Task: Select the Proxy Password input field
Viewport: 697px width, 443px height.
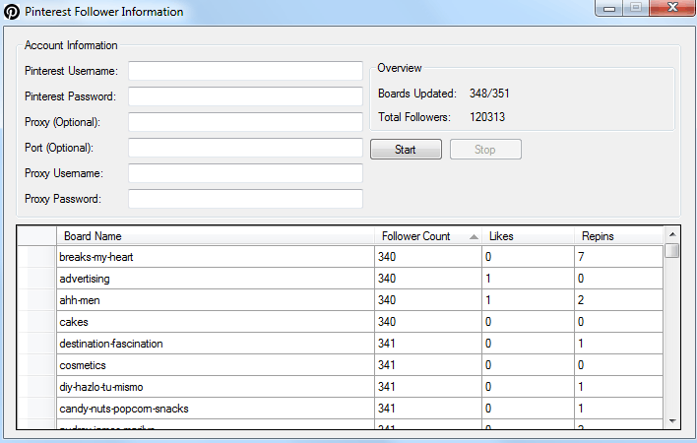Action: (245, 199)
